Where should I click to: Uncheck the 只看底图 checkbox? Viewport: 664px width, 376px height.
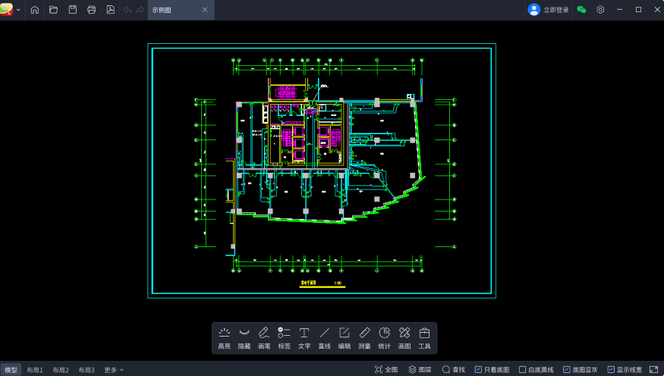(478, 370)
